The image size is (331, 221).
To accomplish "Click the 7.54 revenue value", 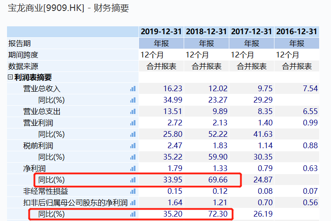I will point(310,89).
